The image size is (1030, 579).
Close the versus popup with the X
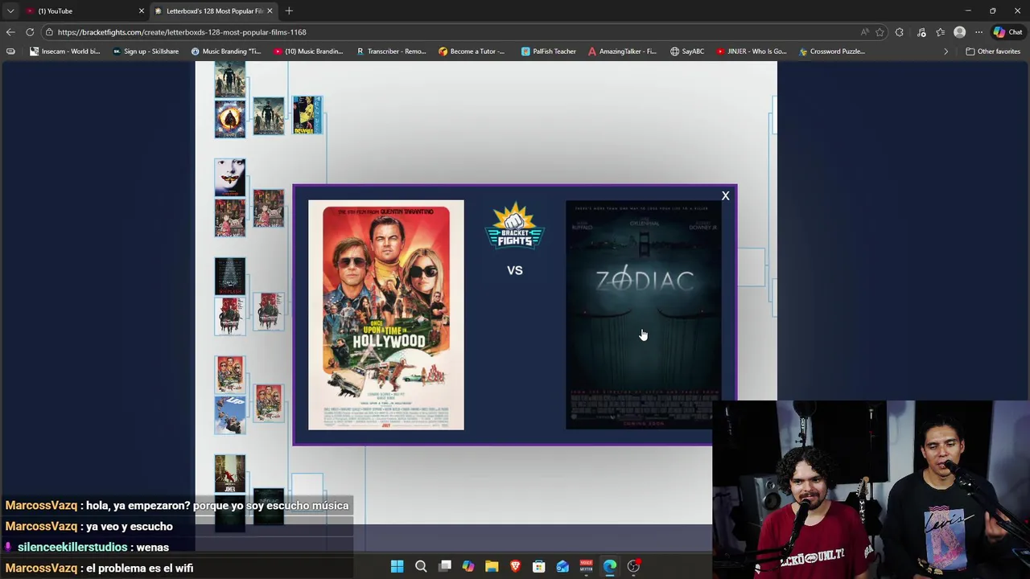point(725,195)
